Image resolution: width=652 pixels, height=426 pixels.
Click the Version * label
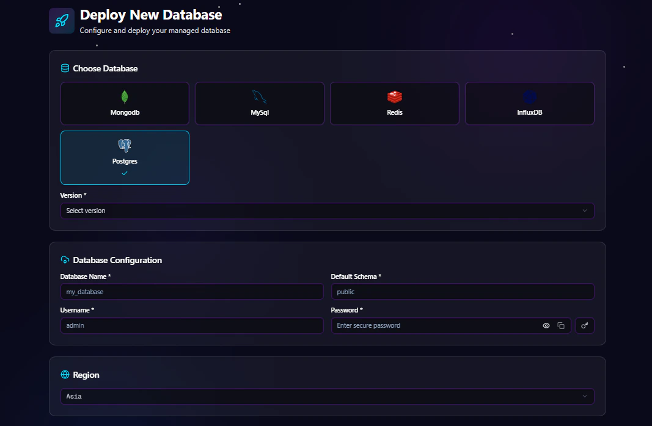(x=73, y=195)
